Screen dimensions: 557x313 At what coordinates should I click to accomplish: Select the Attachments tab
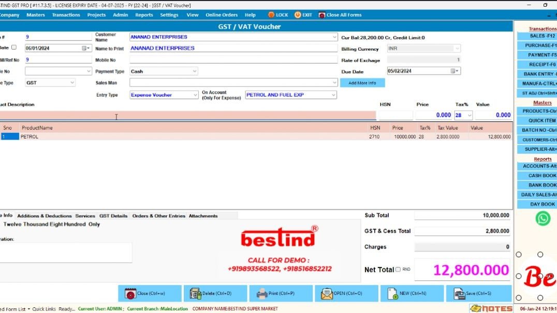[x=202, y=216]
